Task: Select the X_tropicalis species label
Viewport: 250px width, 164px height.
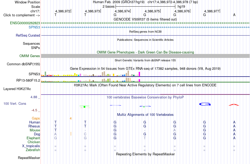Action: click(x=31, y=146)
